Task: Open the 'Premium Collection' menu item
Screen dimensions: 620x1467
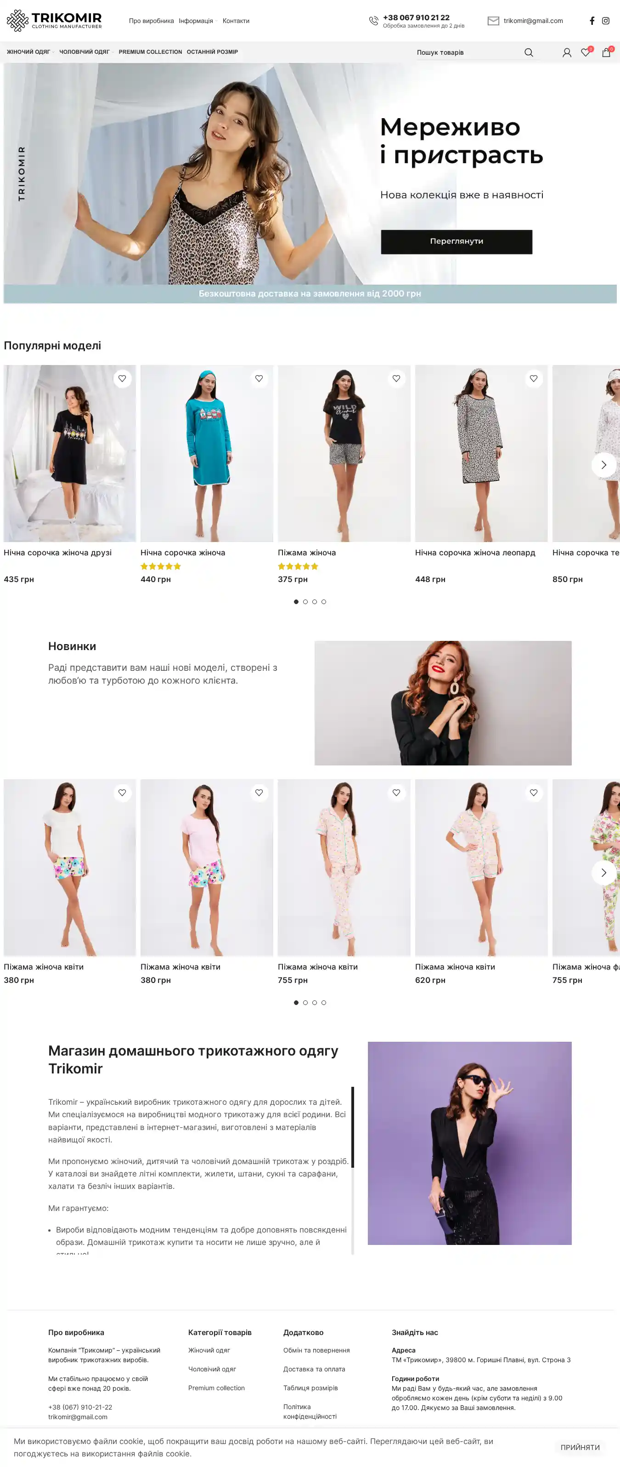Action: pyautogui.click(x=150, y=52)
